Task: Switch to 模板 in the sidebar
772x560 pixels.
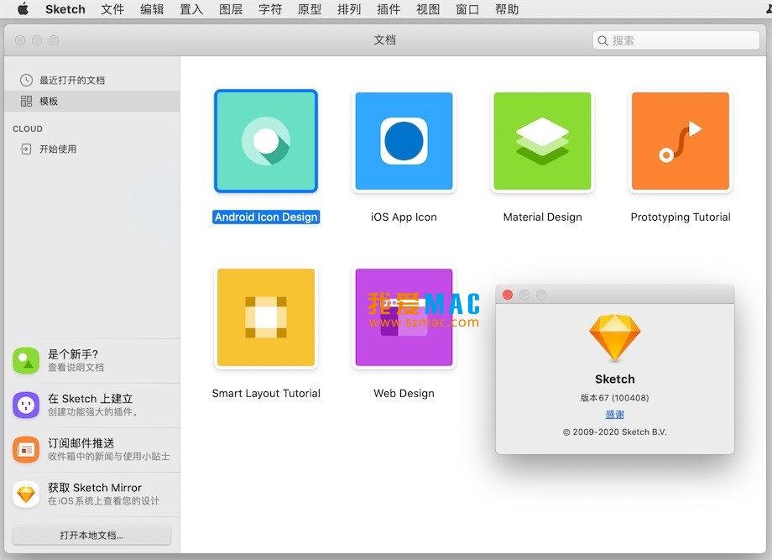Action: click(52, 99)
